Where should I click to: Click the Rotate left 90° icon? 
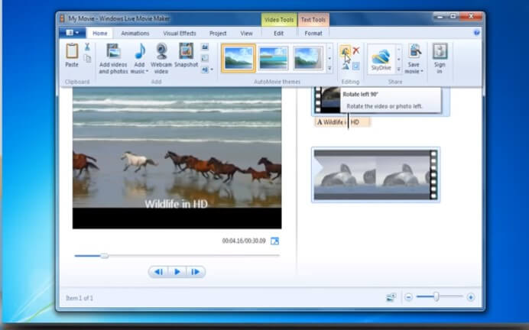[345, 51]
